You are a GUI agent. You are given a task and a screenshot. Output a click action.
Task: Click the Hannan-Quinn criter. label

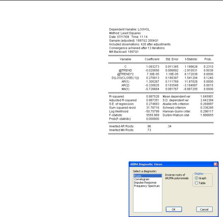click(x=177, y=111)
